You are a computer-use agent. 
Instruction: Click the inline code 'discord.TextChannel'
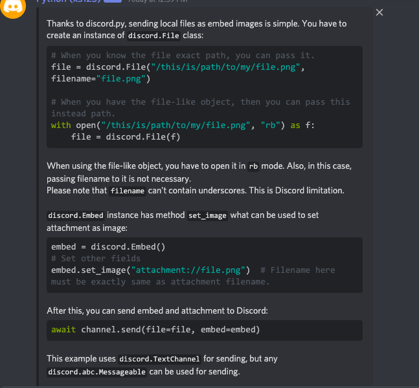tap(159, 359)
